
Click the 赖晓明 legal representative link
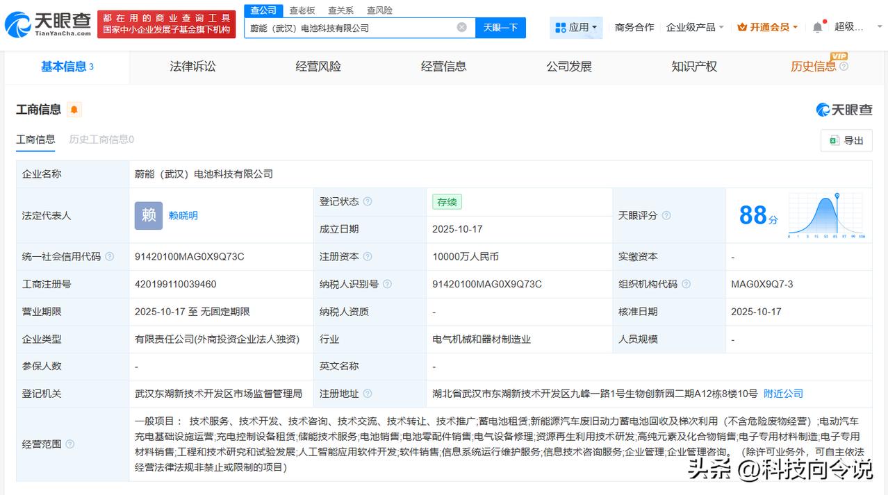point(181,215)
